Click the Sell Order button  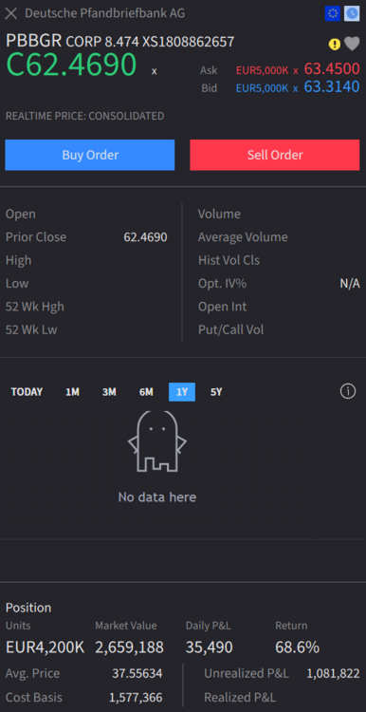click(275, 155)
